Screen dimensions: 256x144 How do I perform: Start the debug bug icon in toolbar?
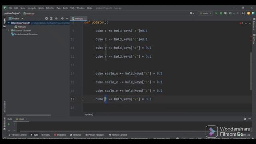221,13
